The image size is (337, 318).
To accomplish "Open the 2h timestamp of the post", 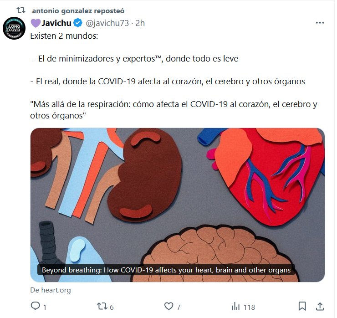I will tap(140, 23).
